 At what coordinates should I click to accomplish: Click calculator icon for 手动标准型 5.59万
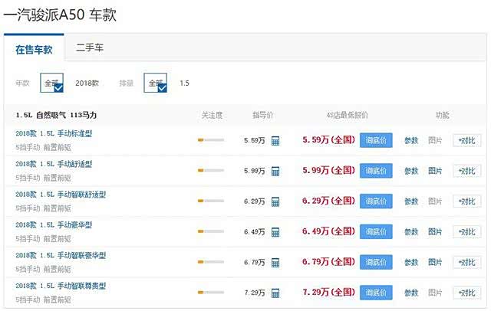click(276, 140)
